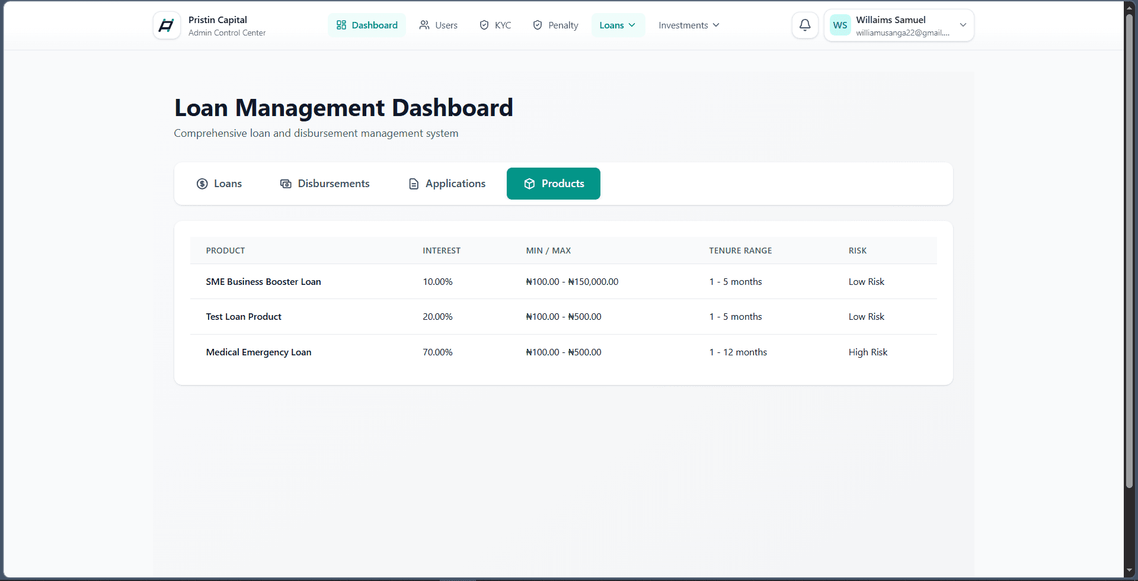Click the Penalty shield icon

[x=538, y=25]
